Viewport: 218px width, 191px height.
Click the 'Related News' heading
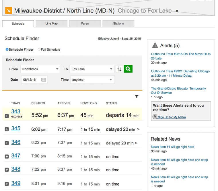pyautogui.click(x=166, y=139)
